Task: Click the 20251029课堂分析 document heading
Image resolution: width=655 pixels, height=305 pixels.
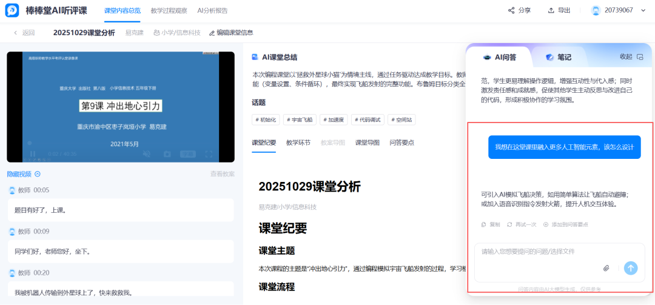Action: [309, 187]
